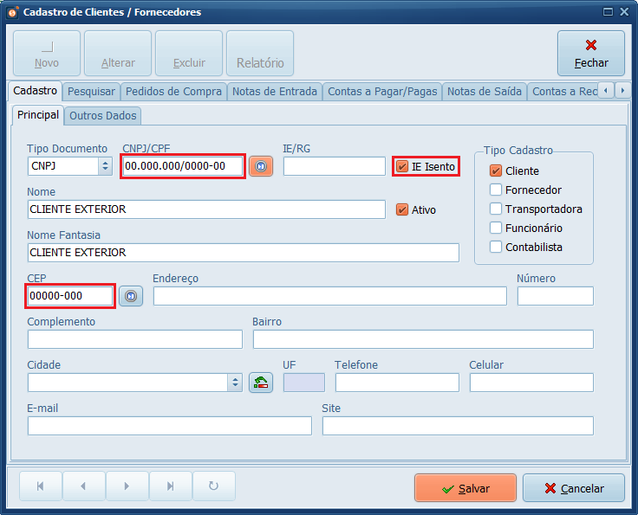Jump to the last record
The width and height of the screenshot is (638, 515).
click(171, 486)
